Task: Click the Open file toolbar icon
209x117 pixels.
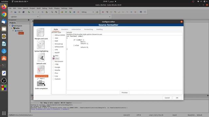Action: 15,12
